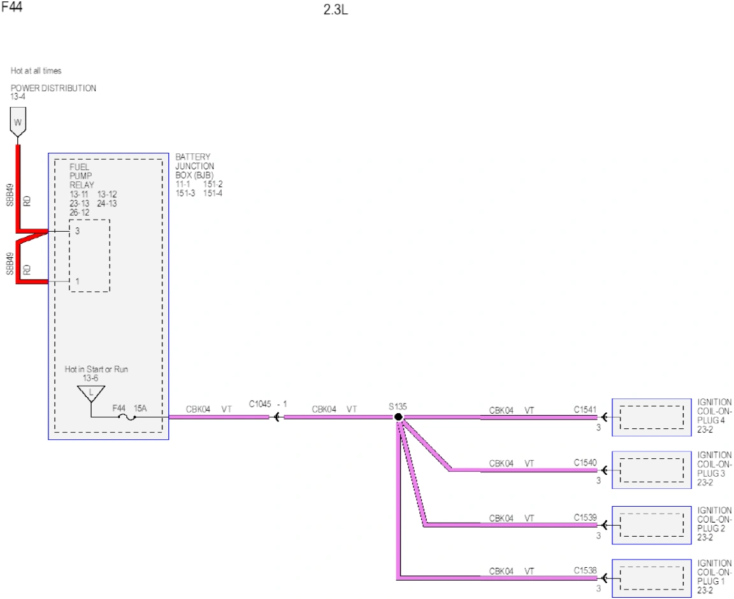Click the '15A' fuse rating label
The width and height of the screenshot is (734, 599).
[140, 408]
